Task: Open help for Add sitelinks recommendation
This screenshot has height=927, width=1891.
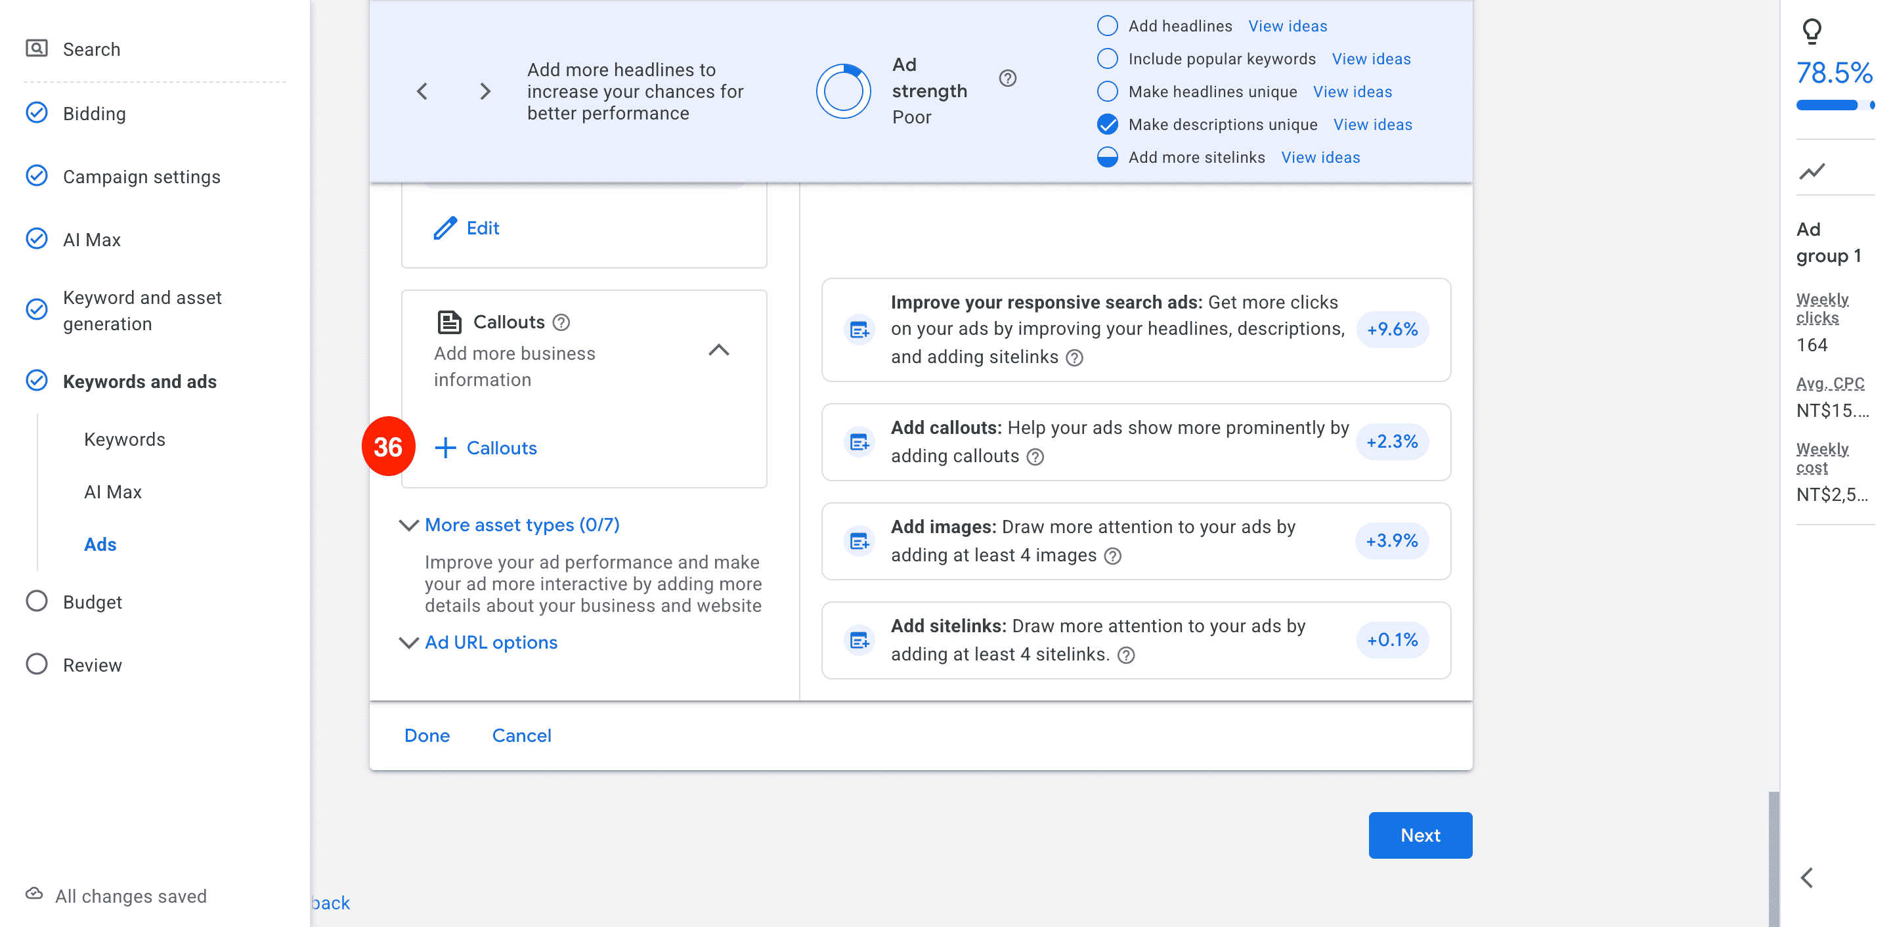Action: tap(1126, 655)
